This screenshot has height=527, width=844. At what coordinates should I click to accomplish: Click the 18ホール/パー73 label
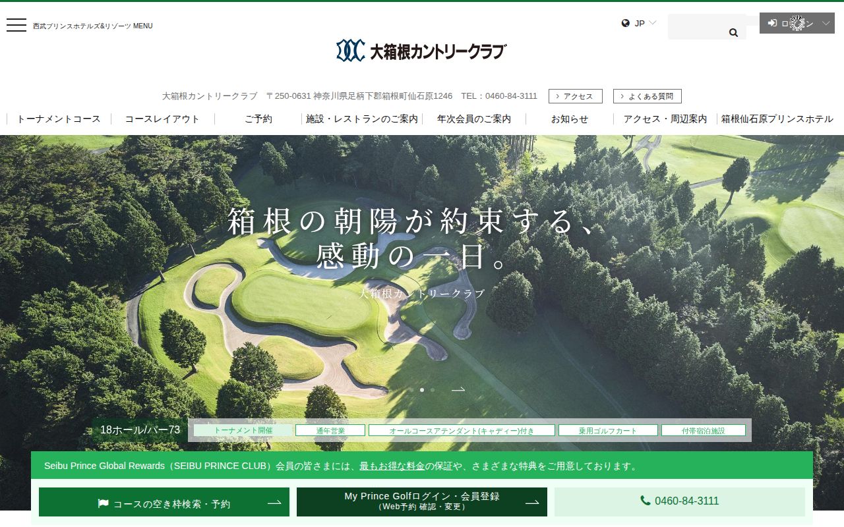140,430
